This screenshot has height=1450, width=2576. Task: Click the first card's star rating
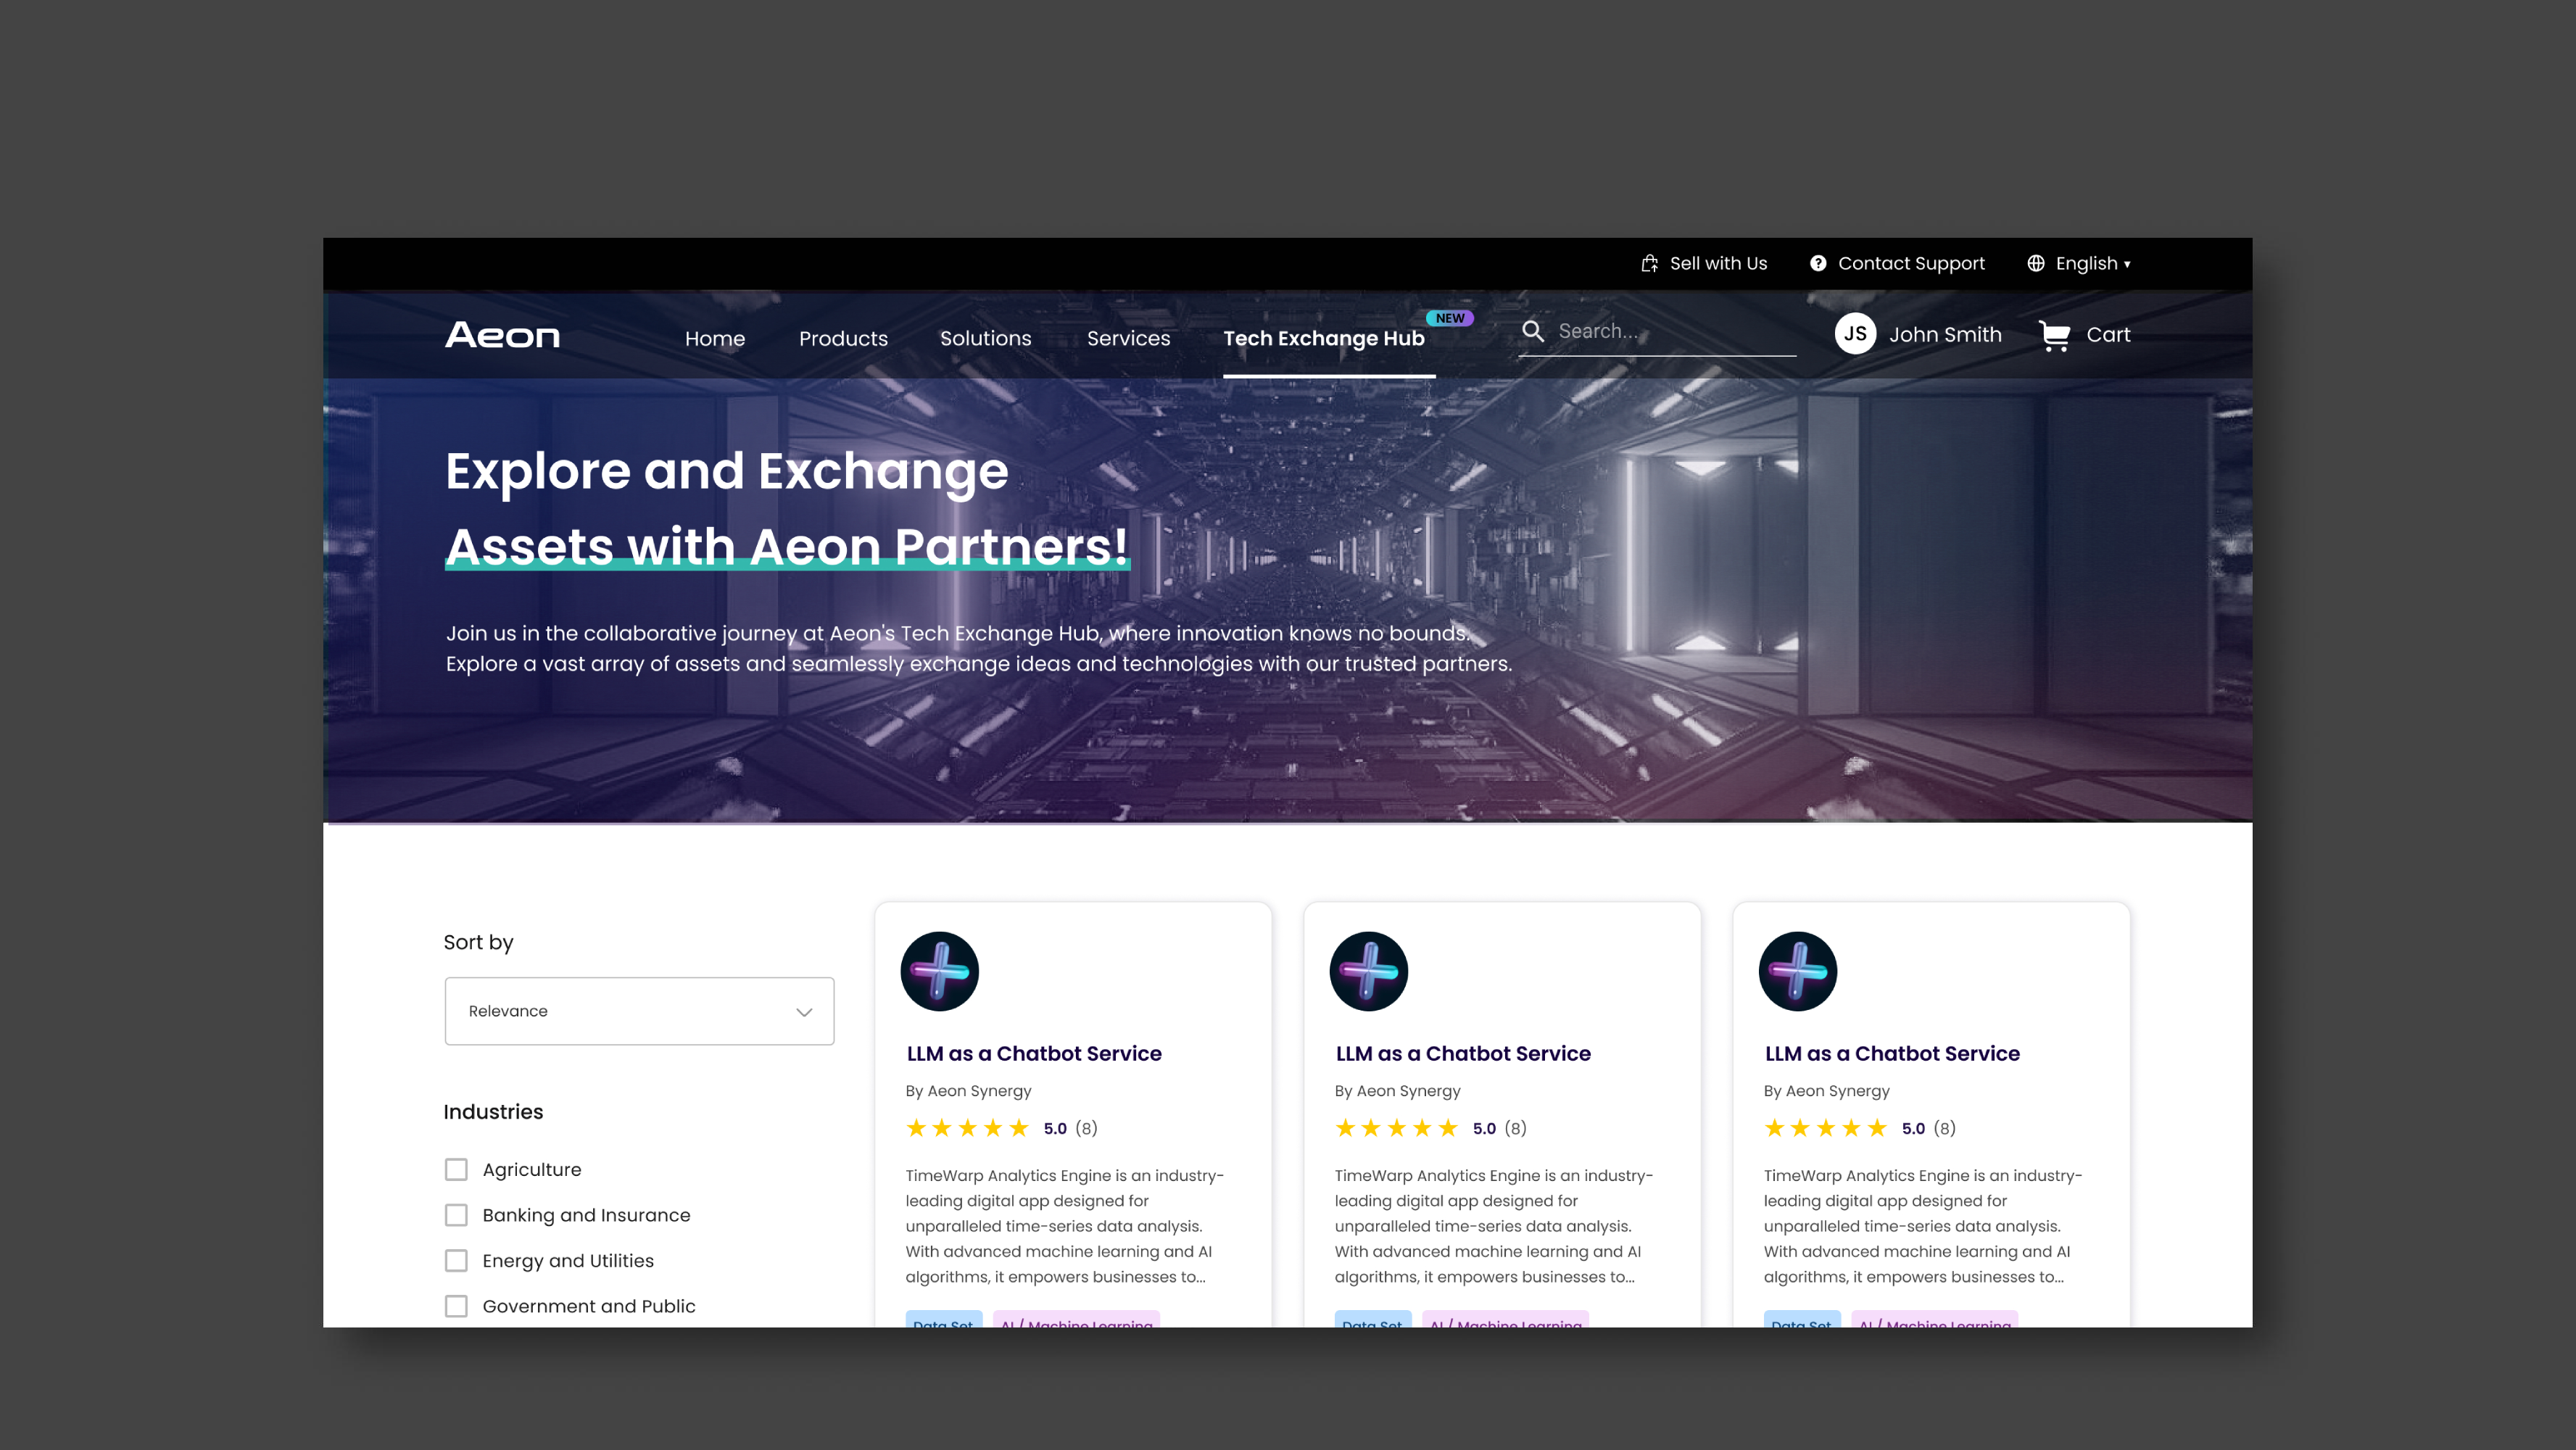coord(967,1128)
